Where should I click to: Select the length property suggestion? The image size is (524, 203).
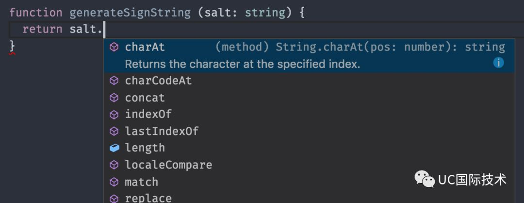click(x=145, y=148)
